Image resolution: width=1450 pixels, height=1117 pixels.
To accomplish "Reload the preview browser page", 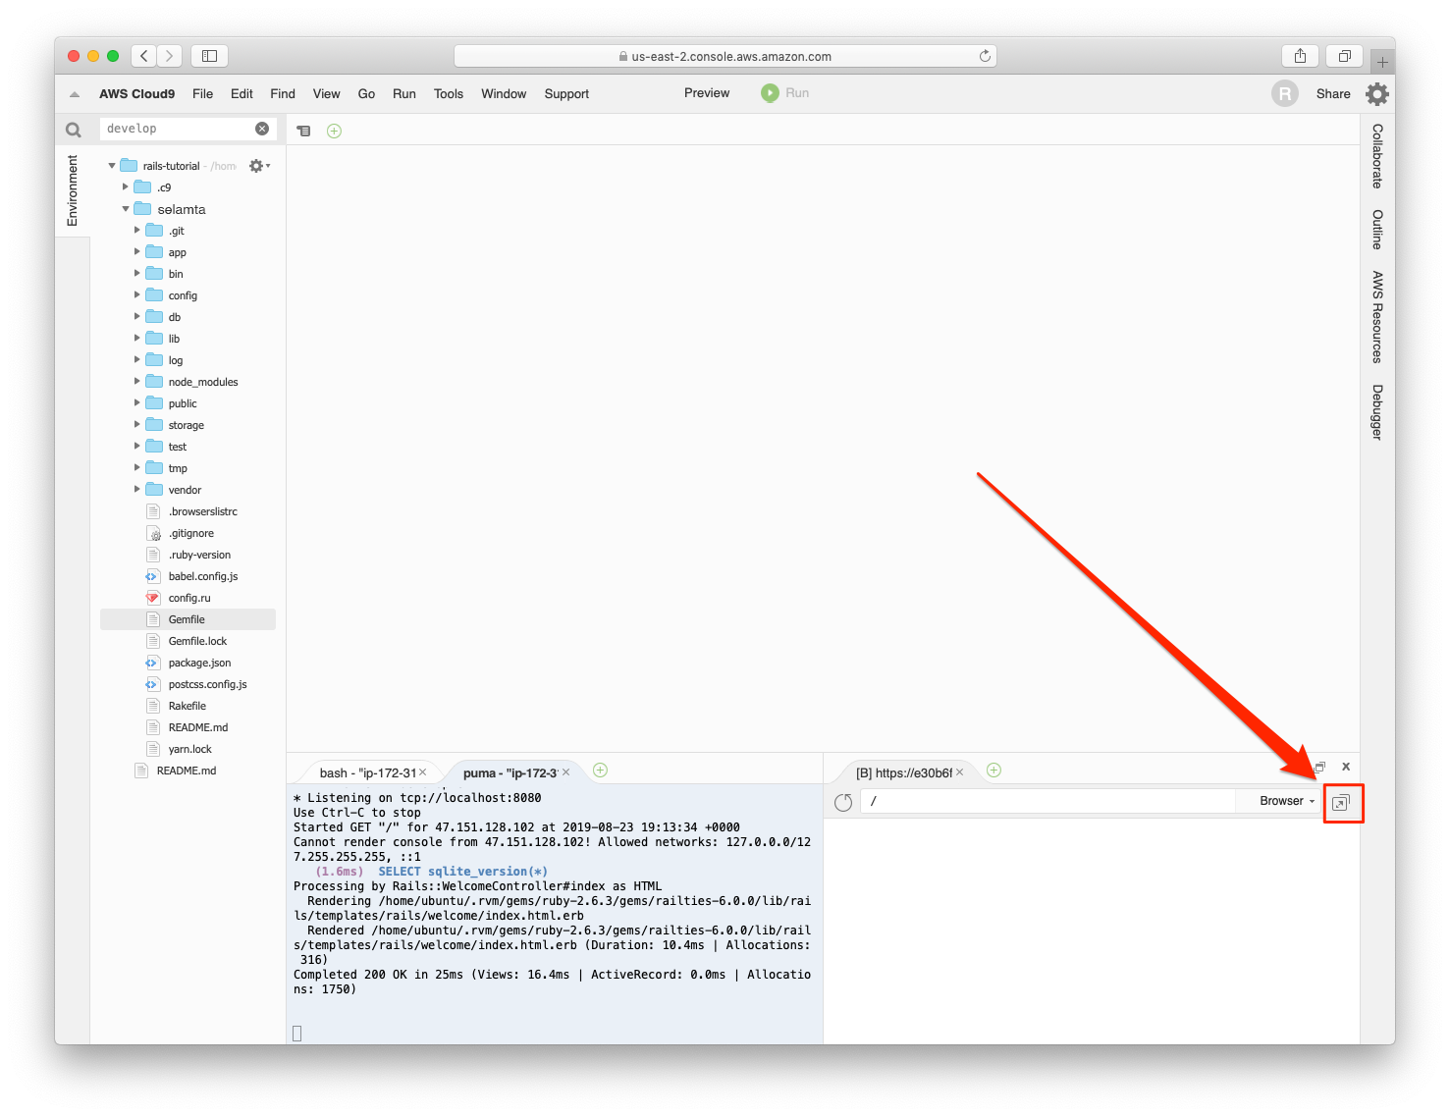I will point(842,802).
